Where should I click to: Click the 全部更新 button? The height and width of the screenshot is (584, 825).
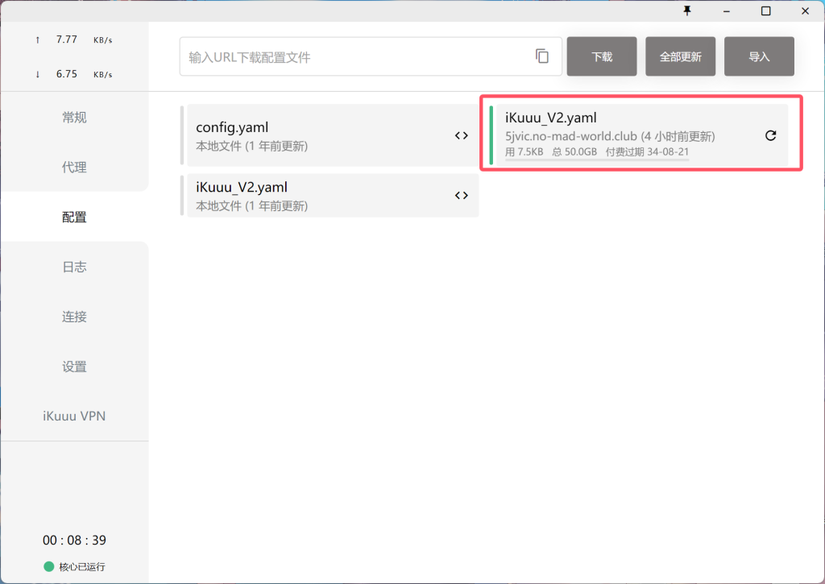[680, 56]
